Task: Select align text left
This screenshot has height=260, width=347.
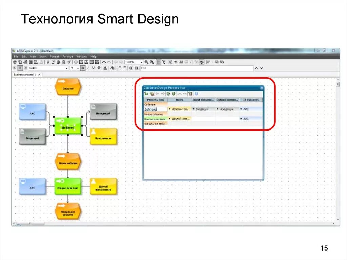Action: point(15,68)
